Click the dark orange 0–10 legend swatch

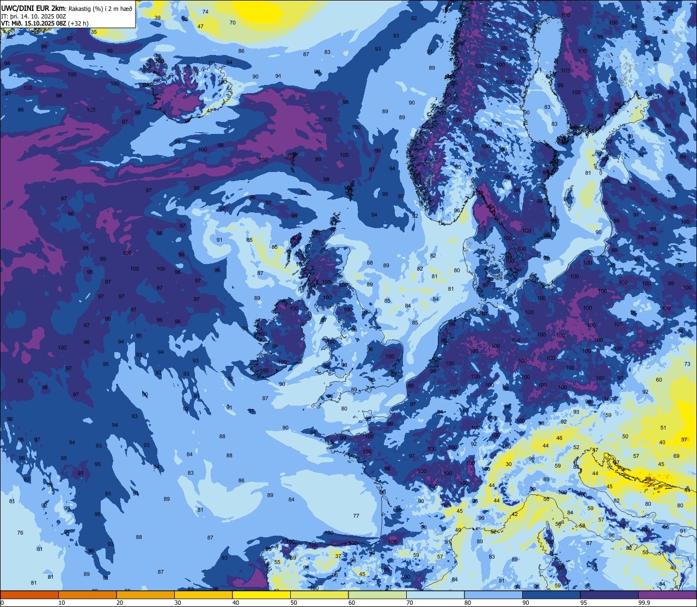(x=29, y=594)
